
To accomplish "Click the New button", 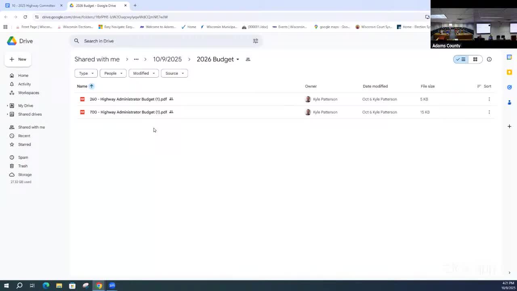I will (x=18, y=59).
